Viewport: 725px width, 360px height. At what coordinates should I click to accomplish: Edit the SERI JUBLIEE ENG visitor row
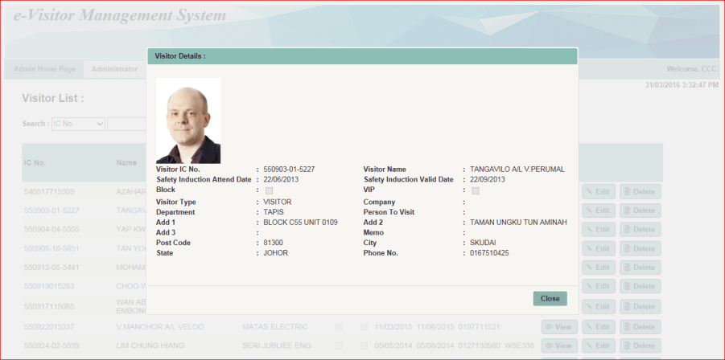(599, 346)
